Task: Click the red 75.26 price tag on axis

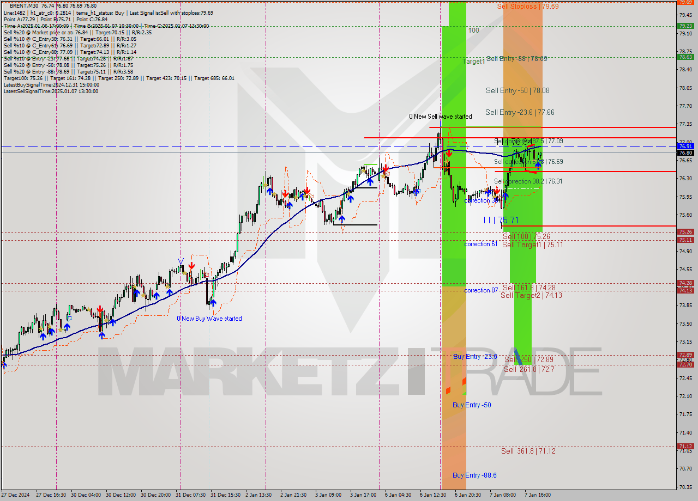Action: [x=685, y=231]
